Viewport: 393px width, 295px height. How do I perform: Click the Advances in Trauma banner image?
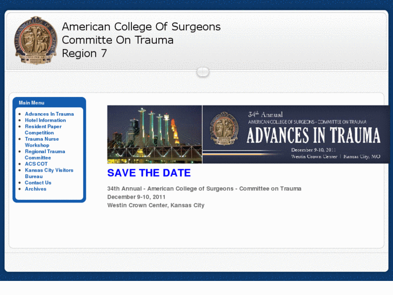(x=296, y=134)
